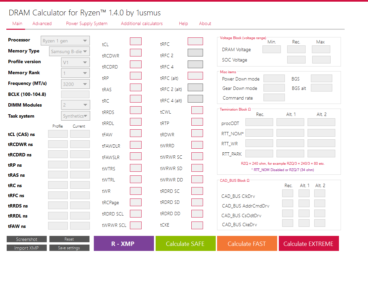Open the Advanced tab
The image size is (368, 281).
[42, 23]
